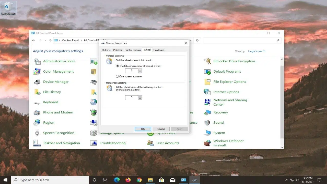Increase vertical scrolling lines with up arrow

click(x=140, y=70)
